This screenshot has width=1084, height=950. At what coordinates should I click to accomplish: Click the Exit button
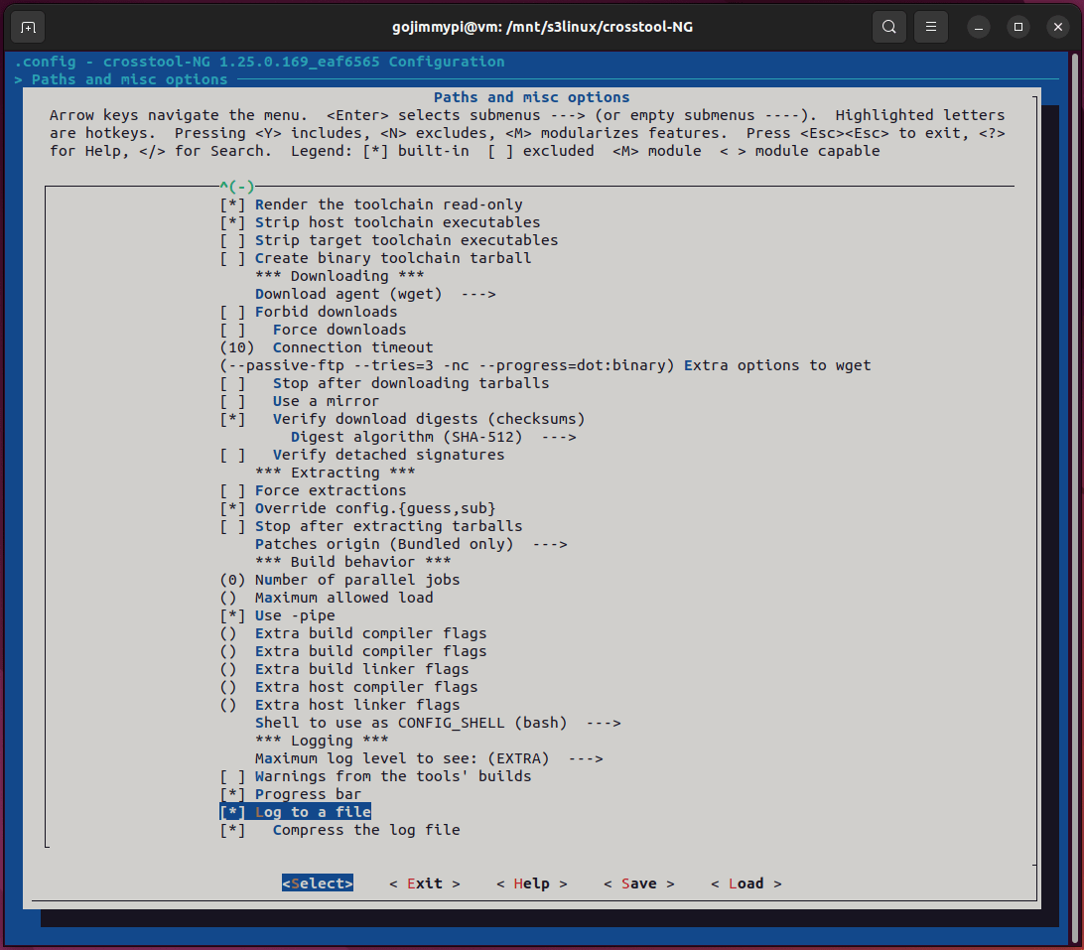point(424,882)
